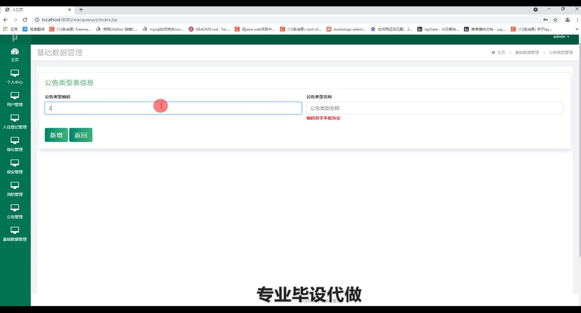This screenshot has height=313, width=581.
Task: Click the browser forward arrow
Action: [15, 20]
